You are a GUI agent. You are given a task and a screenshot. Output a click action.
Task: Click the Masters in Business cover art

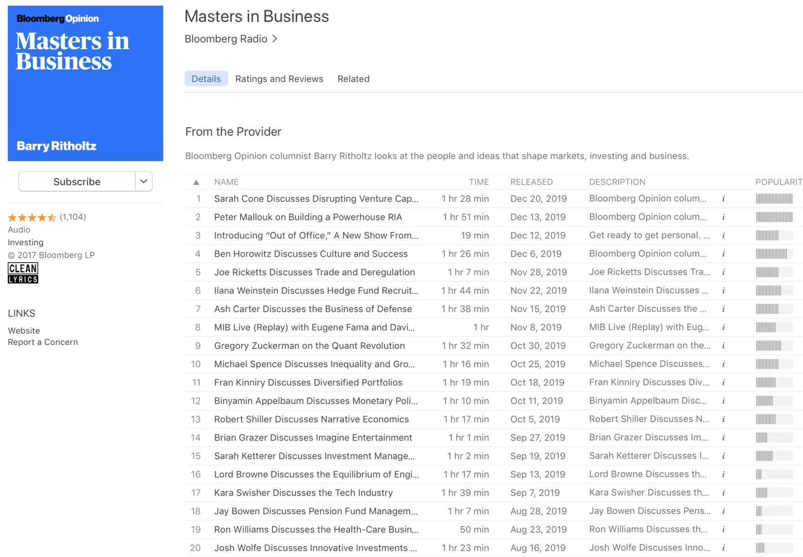point(85,84)
